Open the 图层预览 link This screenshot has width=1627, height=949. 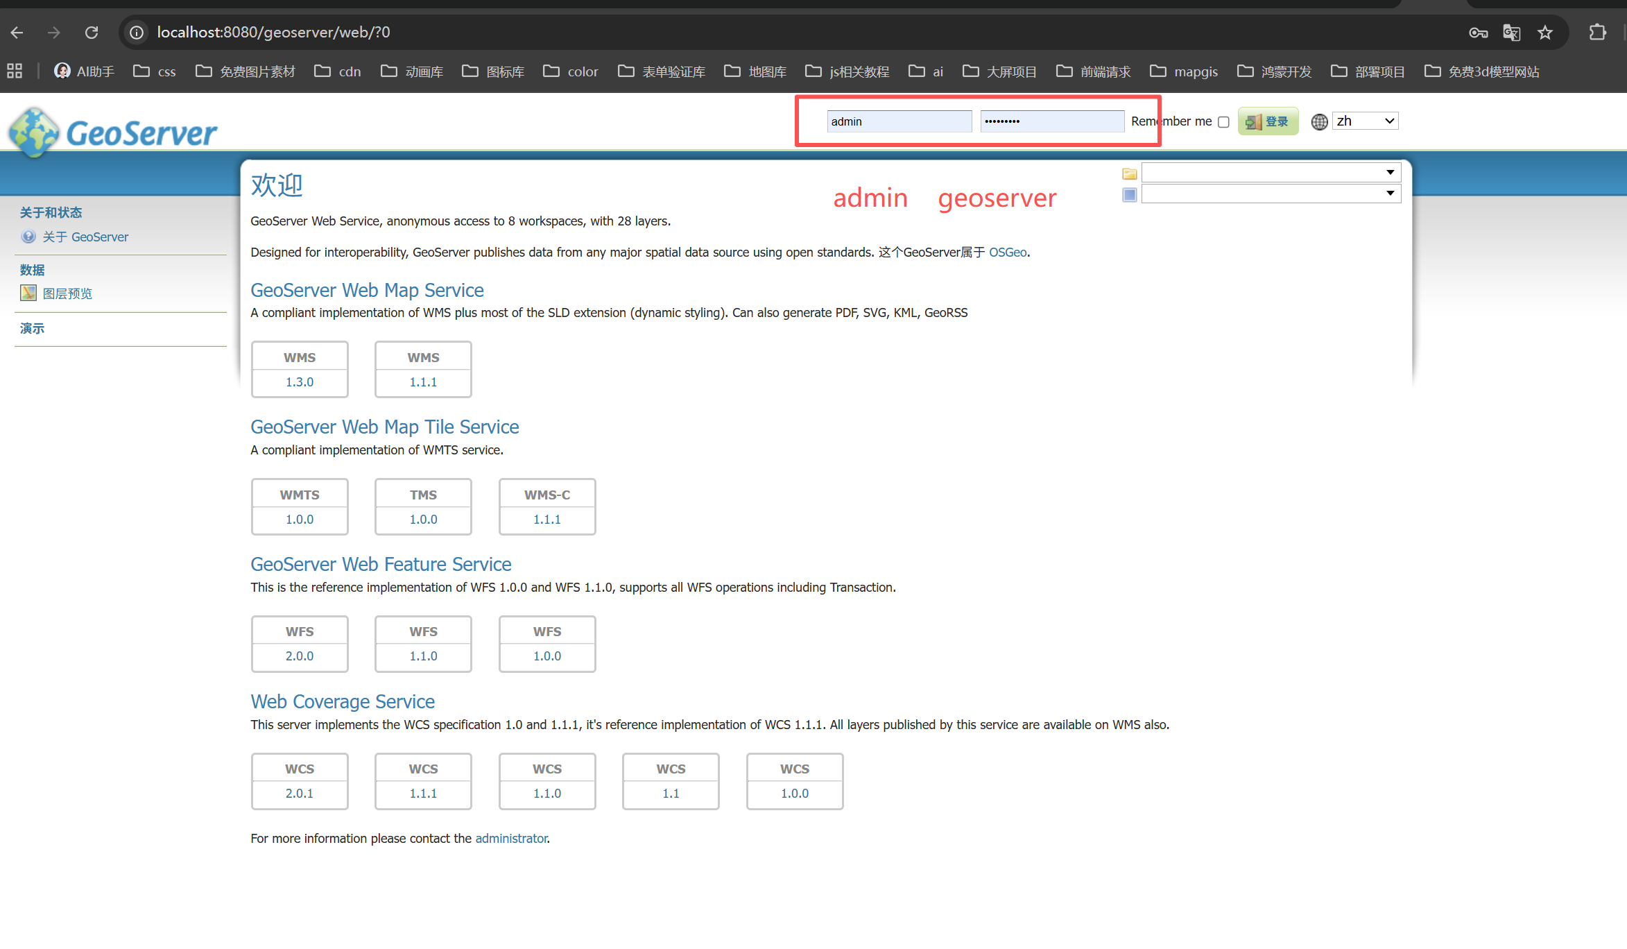[x=67, y=293]
